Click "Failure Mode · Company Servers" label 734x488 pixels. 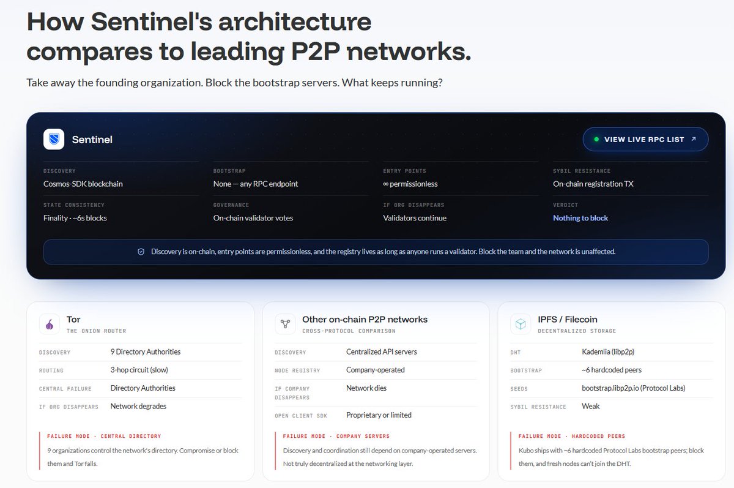[336, 437]
